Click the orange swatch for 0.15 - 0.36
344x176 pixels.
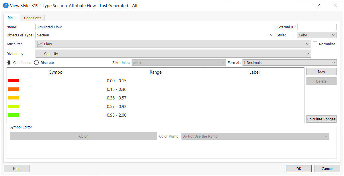coord(13,89)
